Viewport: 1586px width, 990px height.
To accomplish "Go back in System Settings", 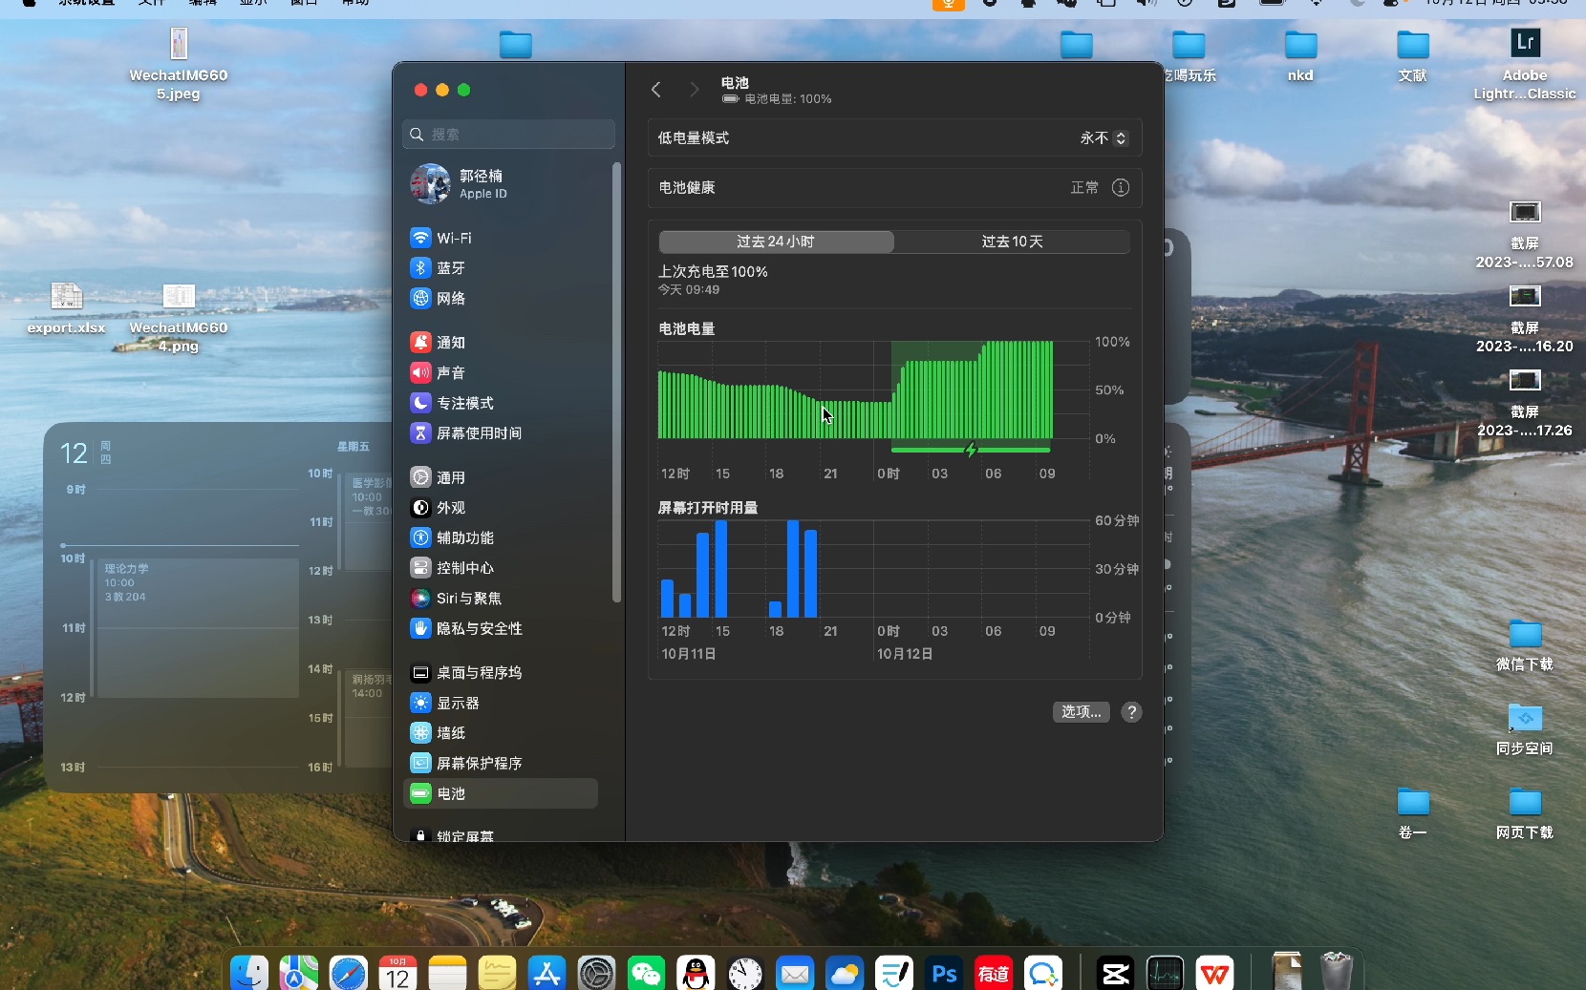I will click(656, 90).
